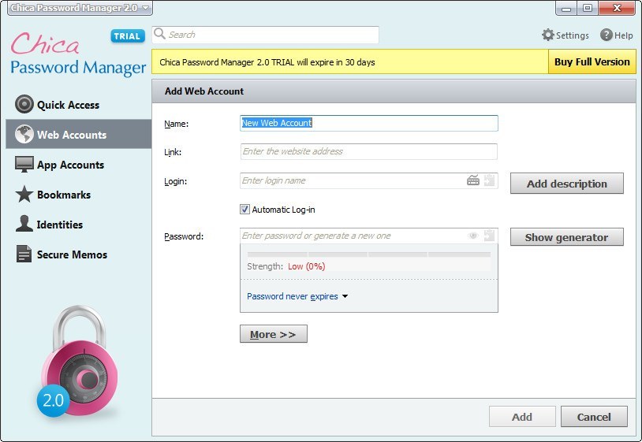Image resolution: width=642 pixels, height=442 pixels.
Task: Click the Link website address field
Action: coord(369,151)
